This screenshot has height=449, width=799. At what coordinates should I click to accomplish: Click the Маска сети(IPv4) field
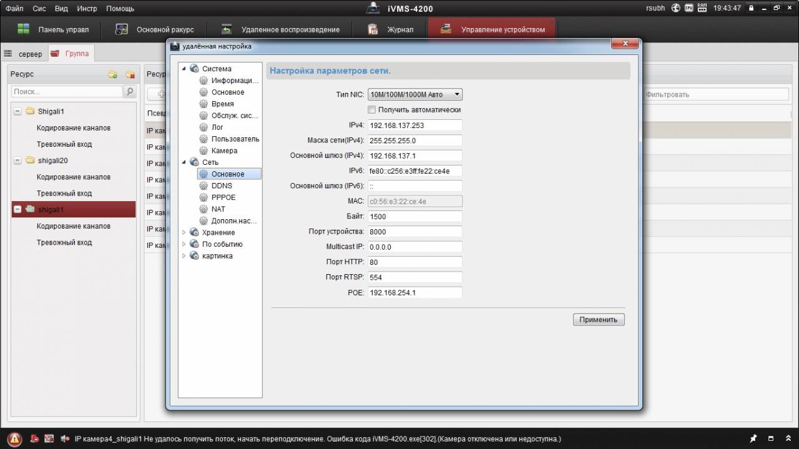[414, 141]
